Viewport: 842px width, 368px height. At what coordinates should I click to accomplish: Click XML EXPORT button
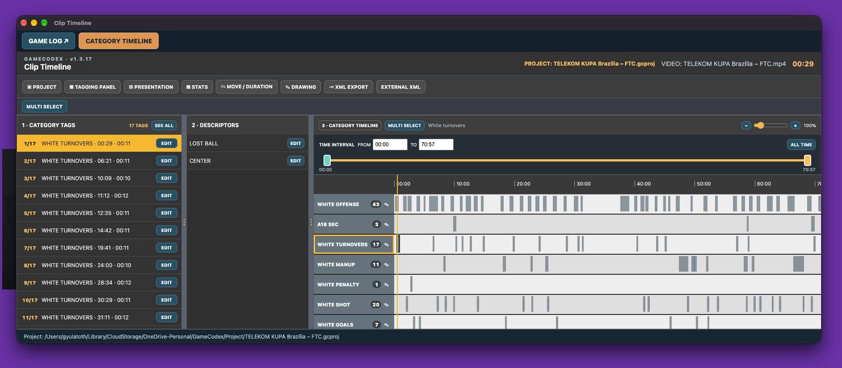[349, 87]
